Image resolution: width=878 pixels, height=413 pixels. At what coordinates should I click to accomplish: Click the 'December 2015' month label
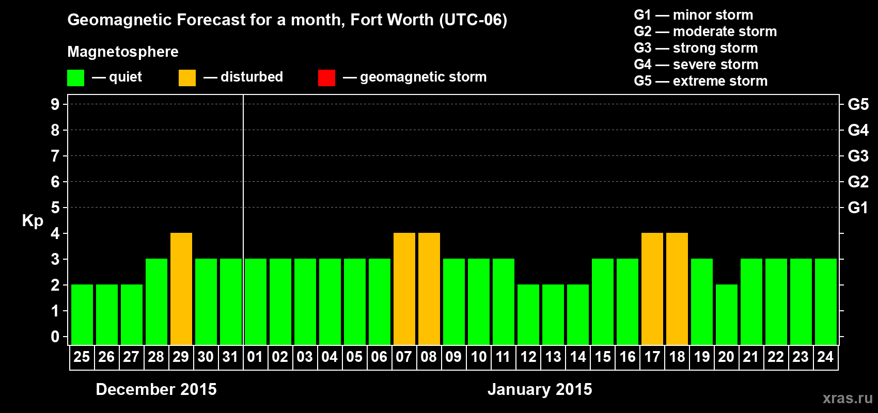pos(156,389)
